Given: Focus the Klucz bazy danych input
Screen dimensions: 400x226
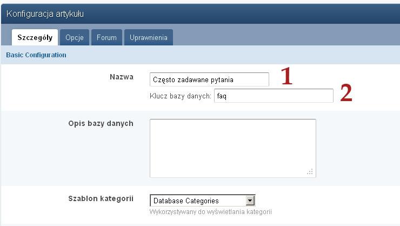Looking at the screenshot, I should click(x=273, y=96).
